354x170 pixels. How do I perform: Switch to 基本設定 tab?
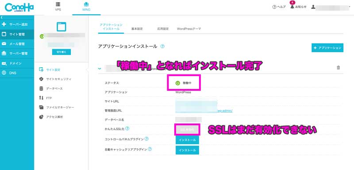pyautogui.click(x=137, y=29)
